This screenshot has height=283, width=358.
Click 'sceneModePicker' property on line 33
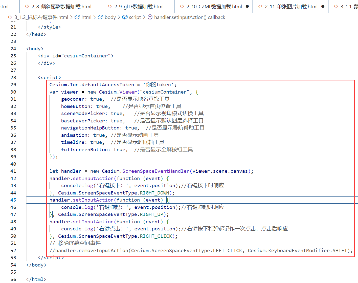[x=83, y=114]
